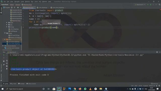The height and width of the screenshot is (91, 161).
Task: Click the Windows taskbar search box
Action: [23, 89]
